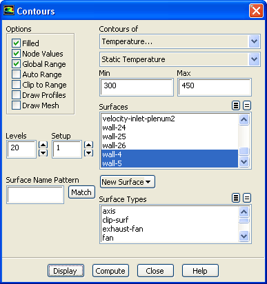
Task: Select fan in Surface Types list
Action: point(170,238)
